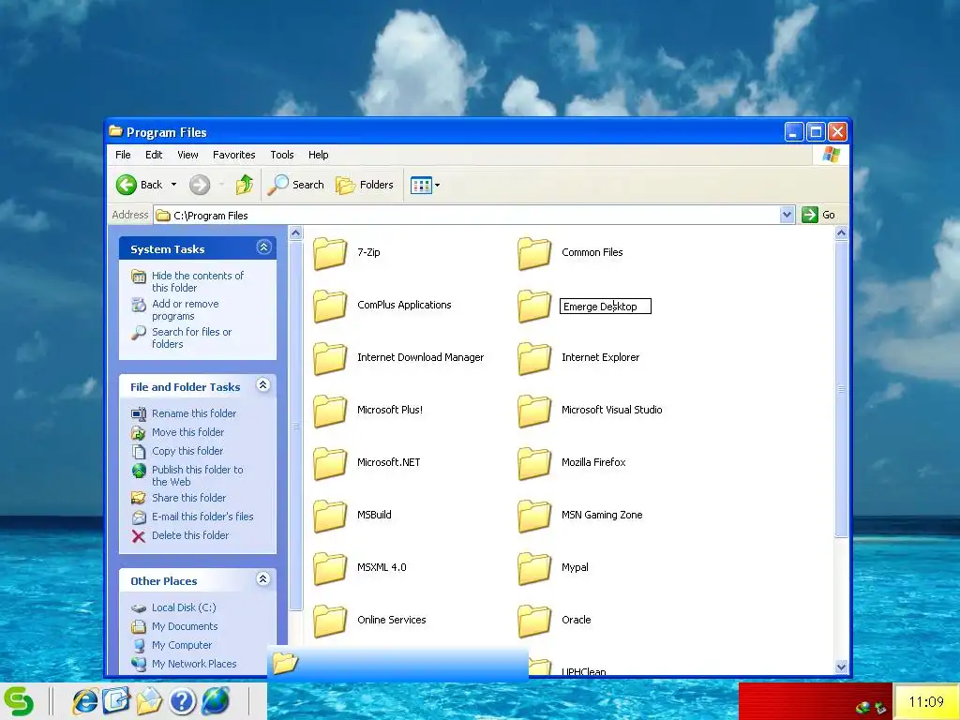The width and height of the screenshot is (960, 720).
Task: Click the file list scroll down arrow
Action: (x=841, y=667)
